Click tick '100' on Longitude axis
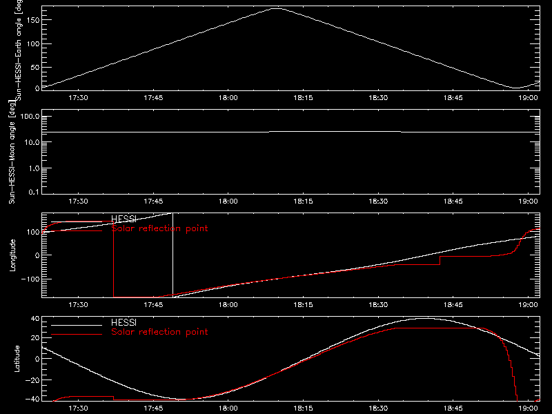This screenshot has height=414, width=552. click(x=33, y=232)
